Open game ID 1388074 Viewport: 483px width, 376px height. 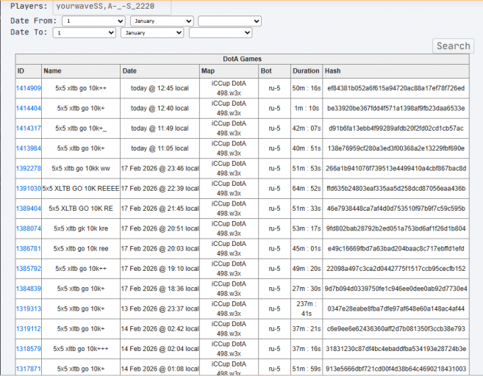29,228
